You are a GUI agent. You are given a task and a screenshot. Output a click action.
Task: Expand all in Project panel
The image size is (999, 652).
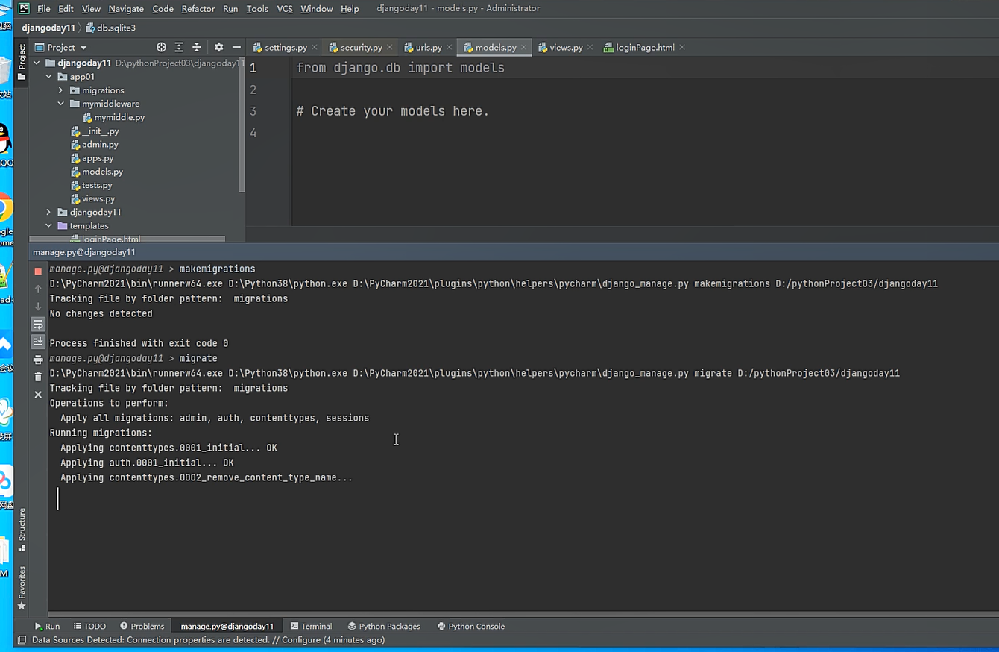(x=179, y=47)
